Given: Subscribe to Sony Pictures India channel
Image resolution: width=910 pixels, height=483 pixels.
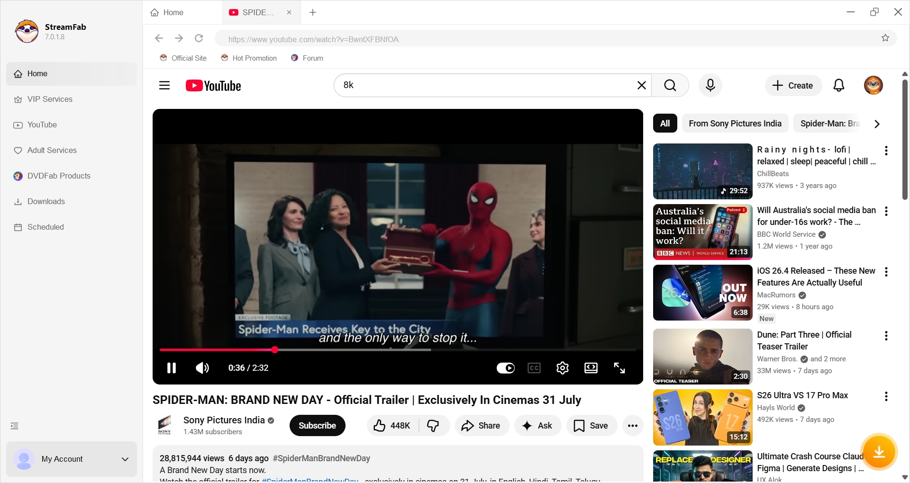Looking at the screenshot, I should pos(317,425).
